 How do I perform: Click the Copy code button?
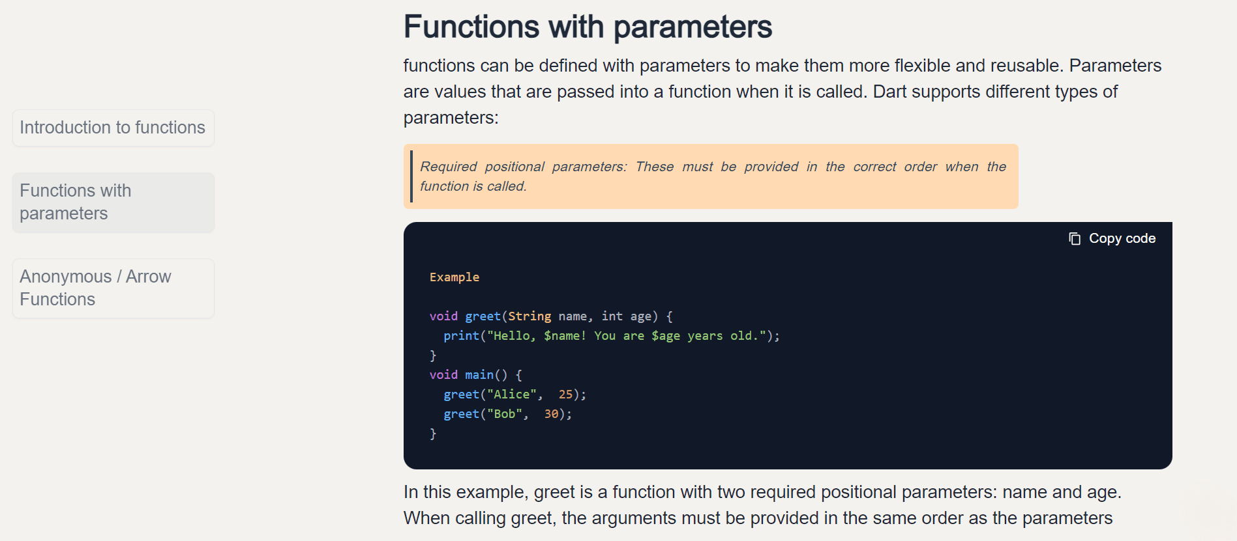(1112, 238)
